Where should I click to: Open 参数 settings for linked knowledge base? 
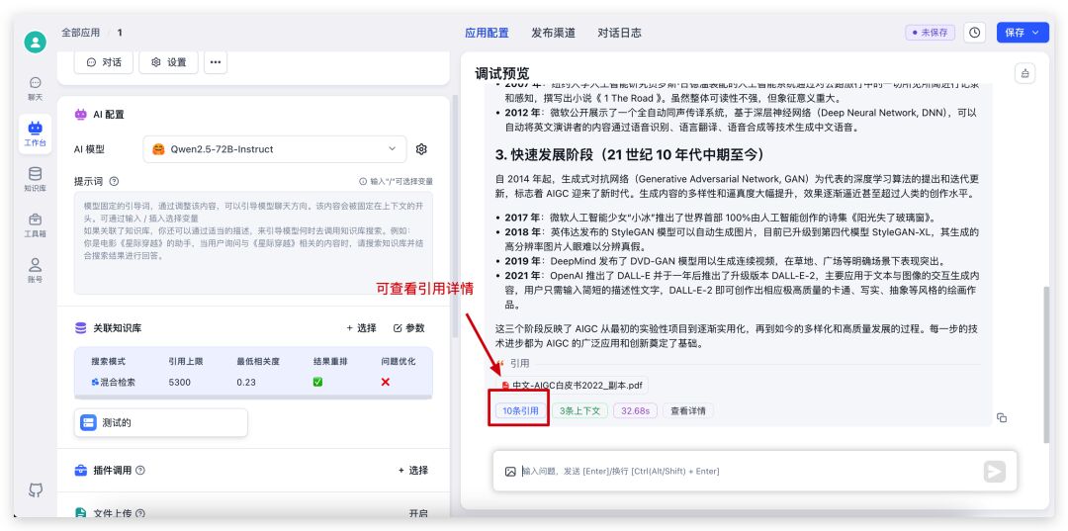pos(408,328)
